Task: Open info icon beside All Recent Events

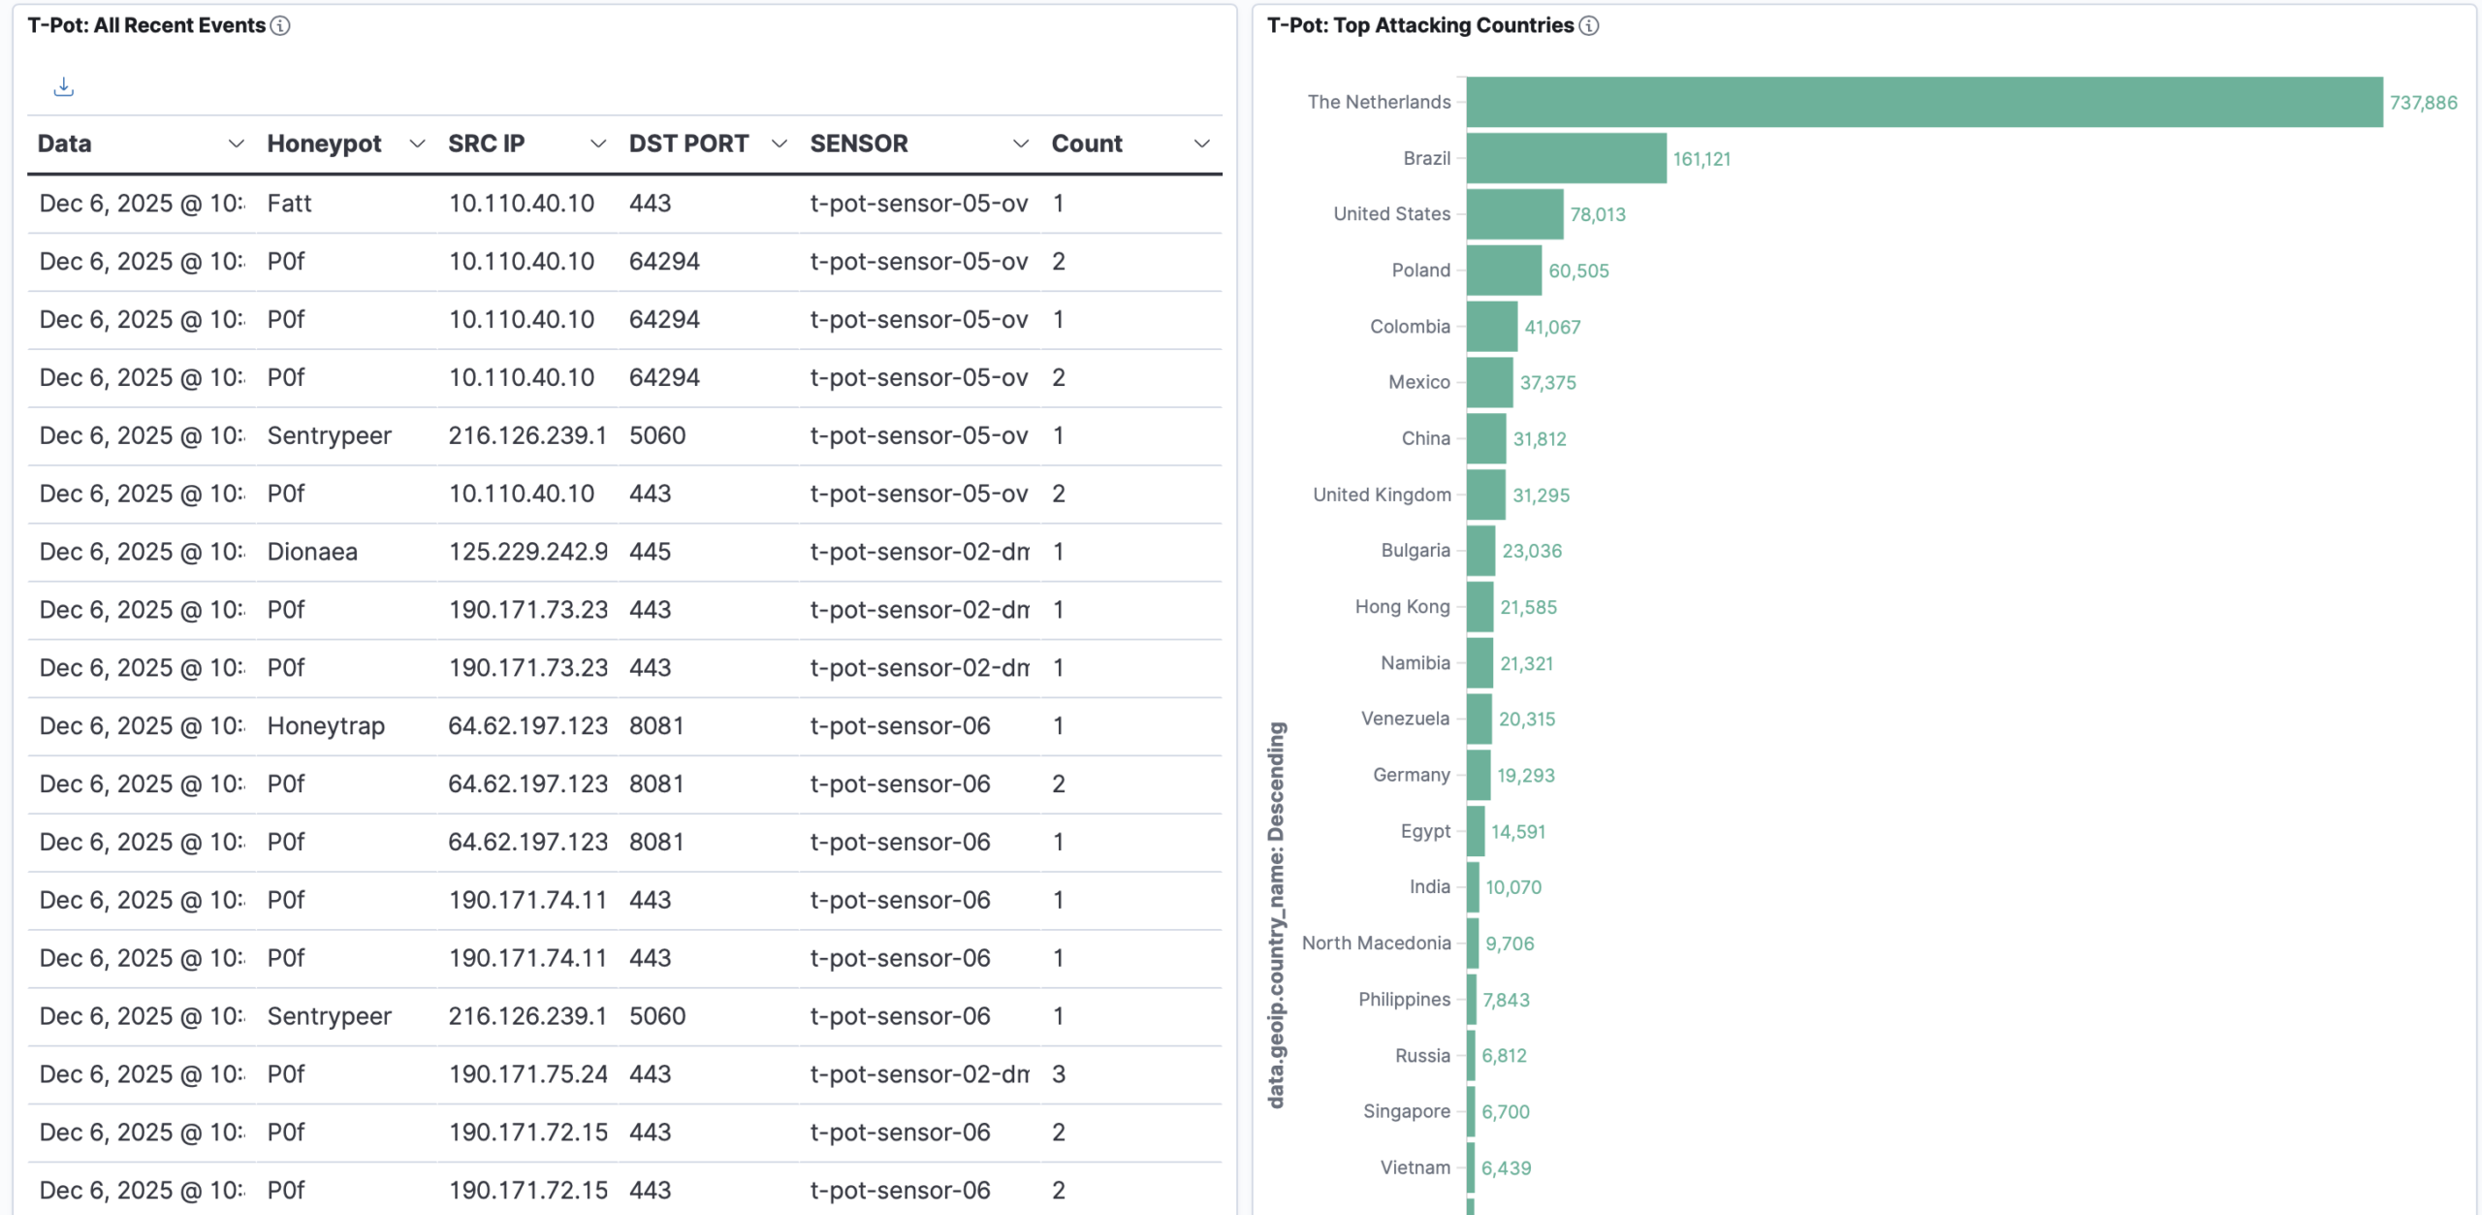Action: coord(280,26)
